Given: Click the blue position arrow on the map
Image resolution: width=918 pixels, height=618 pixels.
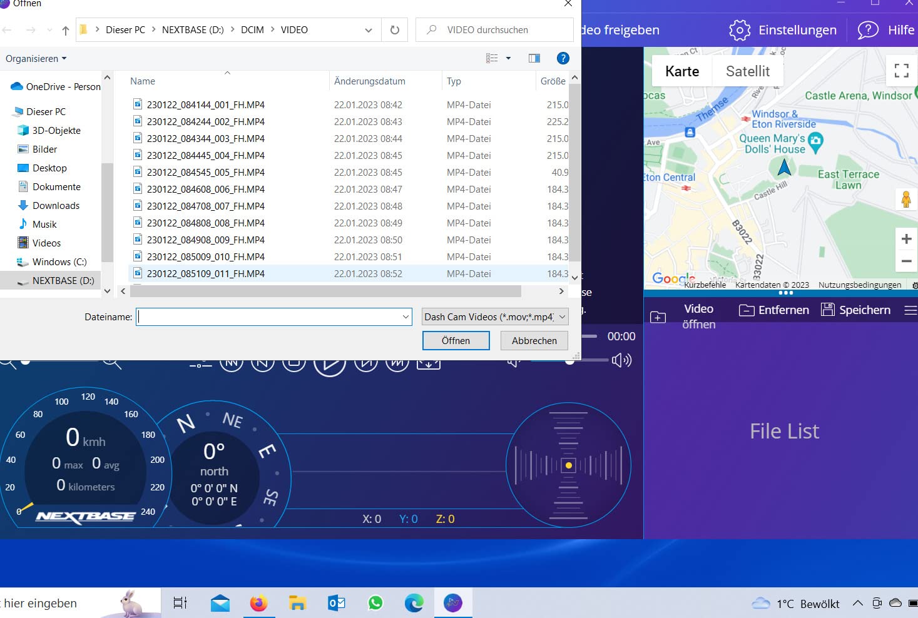Looking at the screenshot, I should click(x=784, y=167).
